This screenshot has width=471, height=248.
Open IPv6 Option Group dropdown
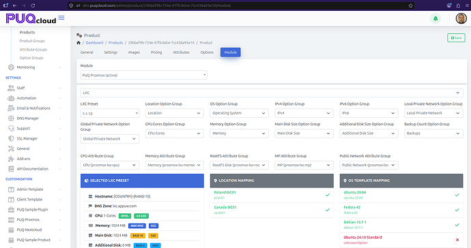(369, 113)
